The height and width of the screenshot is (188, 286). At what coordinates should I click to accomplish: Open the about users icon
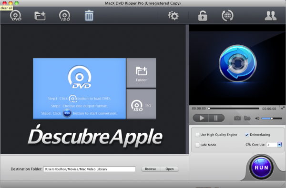coord(270,16)
